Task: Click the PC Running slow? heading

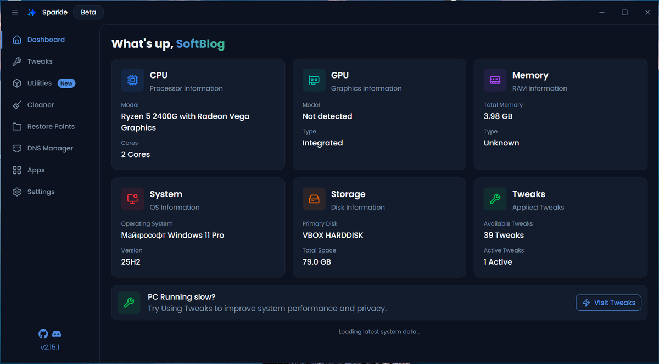Action: click(x=182, y=297)
